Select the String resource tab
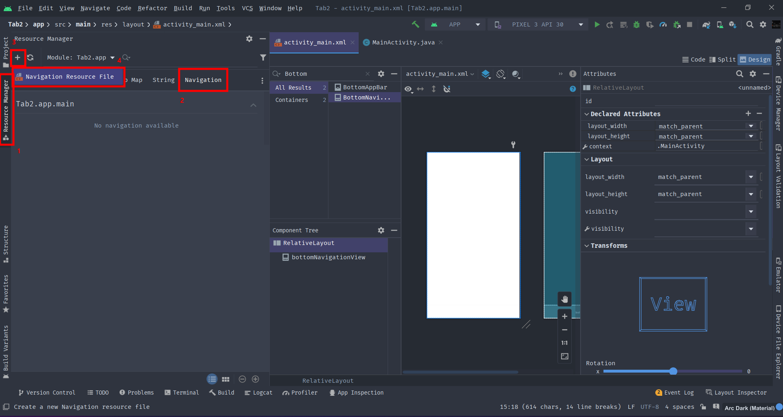783x417 pixels. 163,80
